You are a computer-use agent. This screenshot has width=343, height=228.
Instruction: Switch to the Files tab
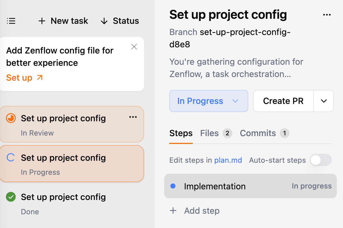pos(209,133)
